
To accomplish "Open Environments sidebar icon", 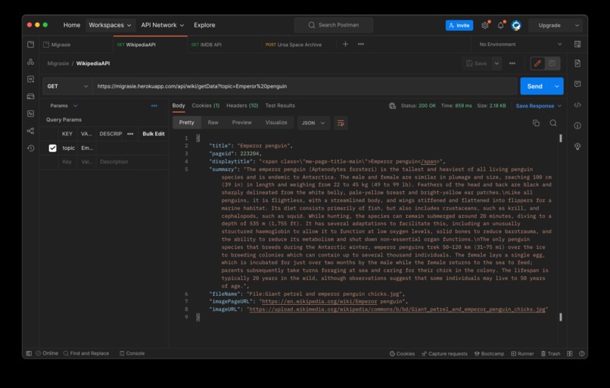I will pos(31,79).
